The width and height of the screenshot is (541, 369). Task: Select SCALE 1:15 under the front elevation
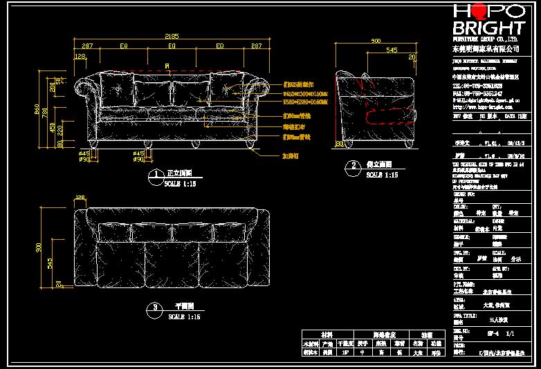180,184
